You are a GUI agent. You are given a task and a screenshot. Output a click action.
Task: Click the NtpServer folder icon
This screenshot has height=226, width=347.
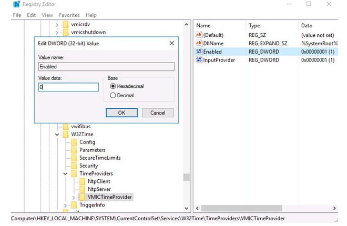[82, 189]
